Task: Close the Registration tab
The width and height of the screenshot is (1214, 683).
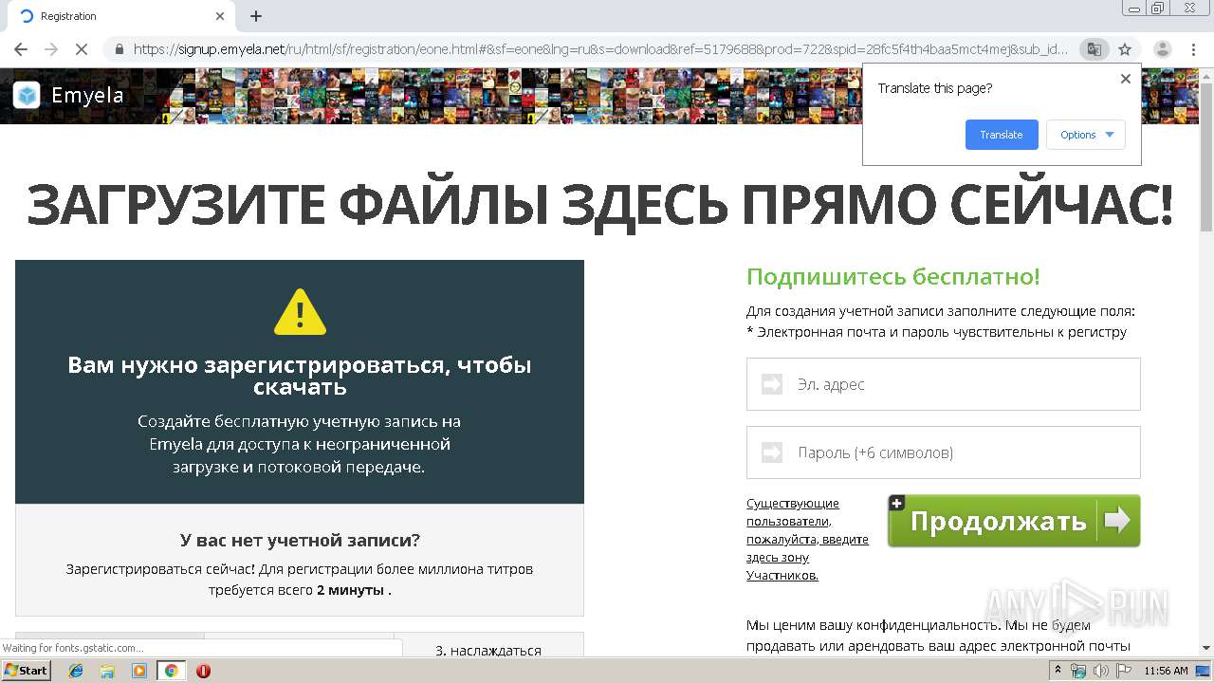Action: coord(220,16)
